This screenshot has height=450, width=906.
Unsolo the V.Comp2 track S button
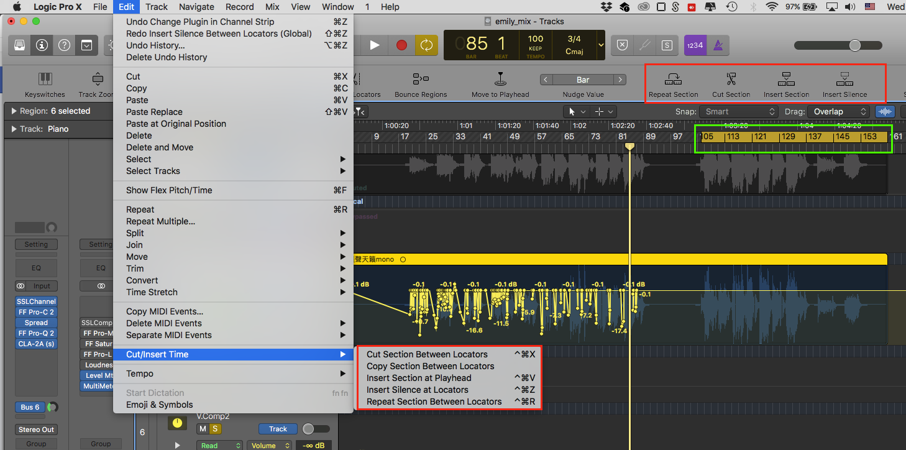pos(215,429)
